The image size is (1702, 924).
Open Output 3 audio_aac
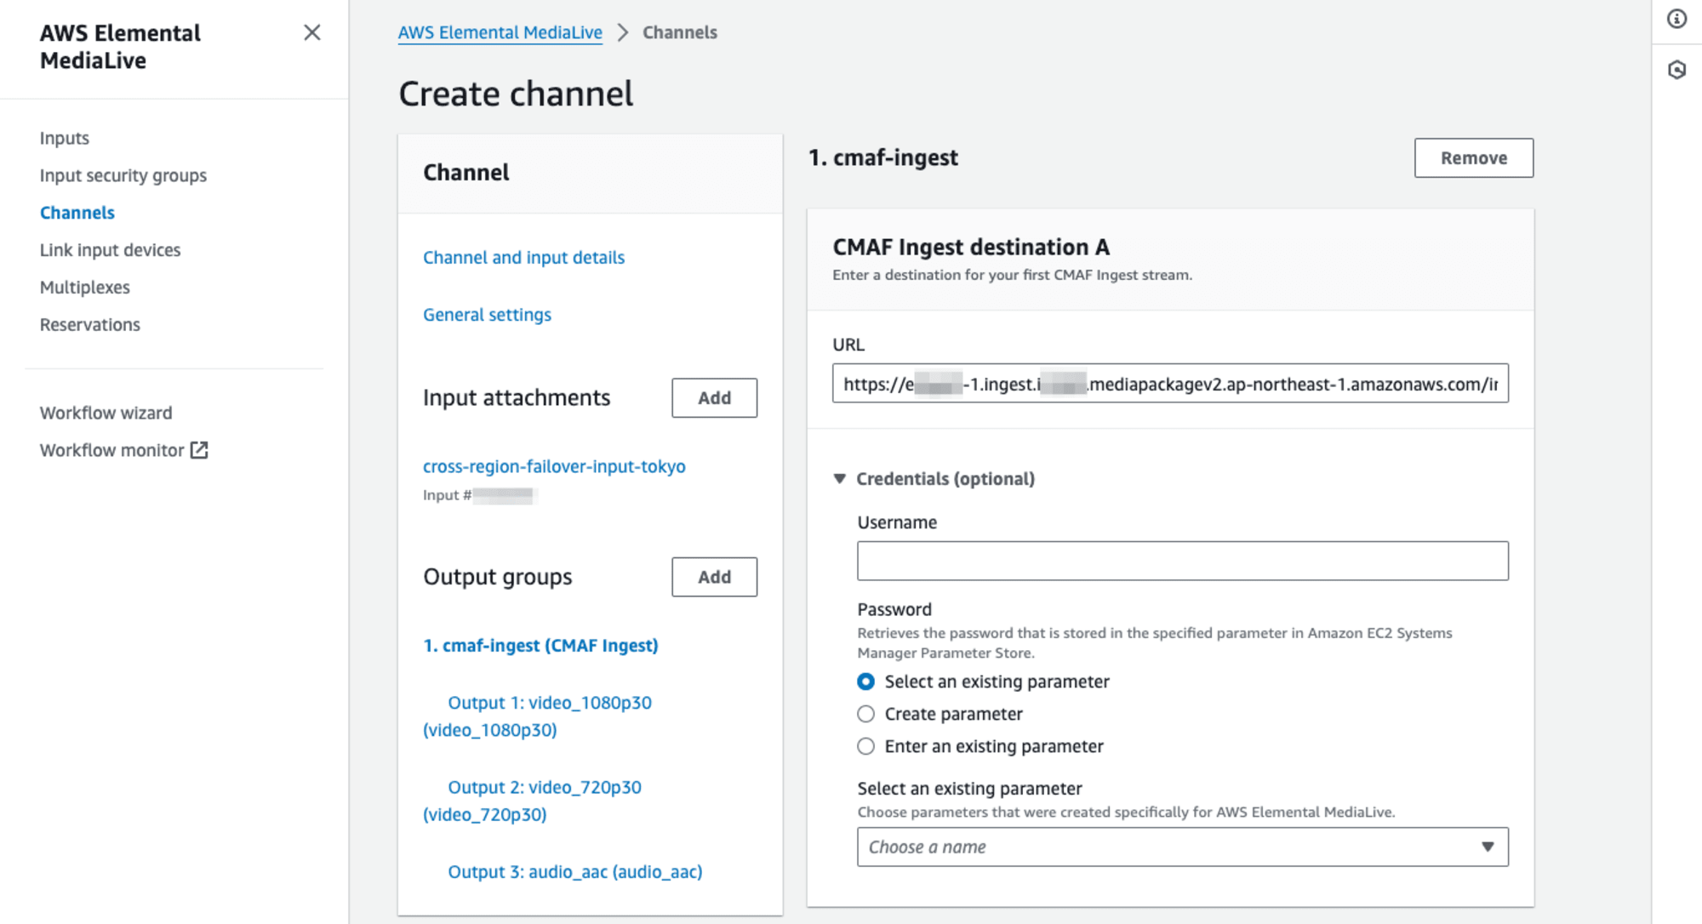pos(575,872)
